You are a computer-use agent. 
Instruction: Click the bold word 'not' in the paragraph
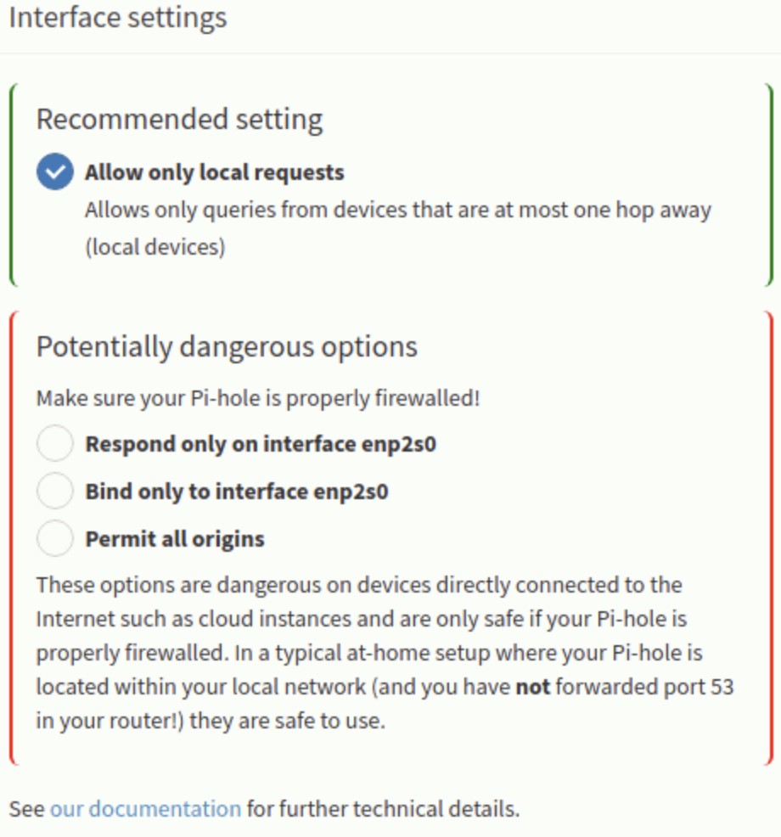click(533, 687)
